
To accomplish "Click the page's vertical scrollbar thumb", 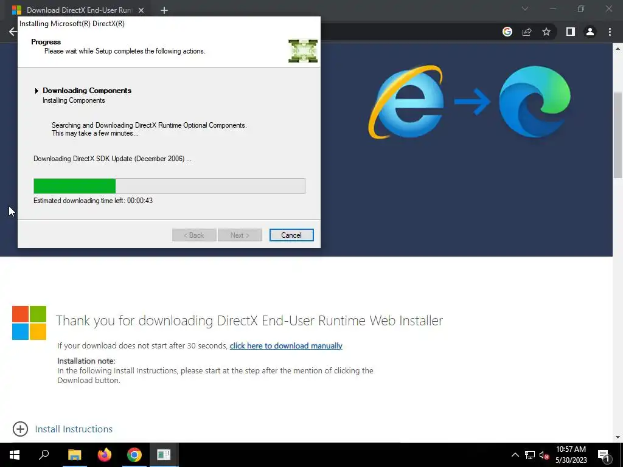I will click(x=618, y=135).
